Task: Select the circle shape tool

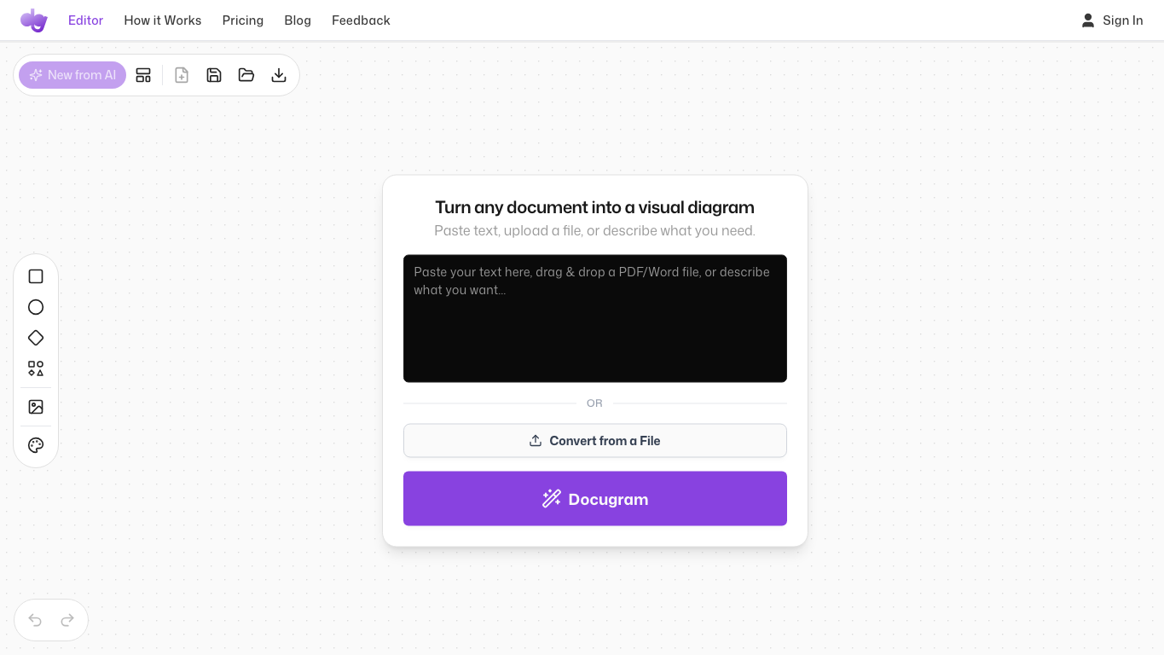Action: [x=36, y=307]
